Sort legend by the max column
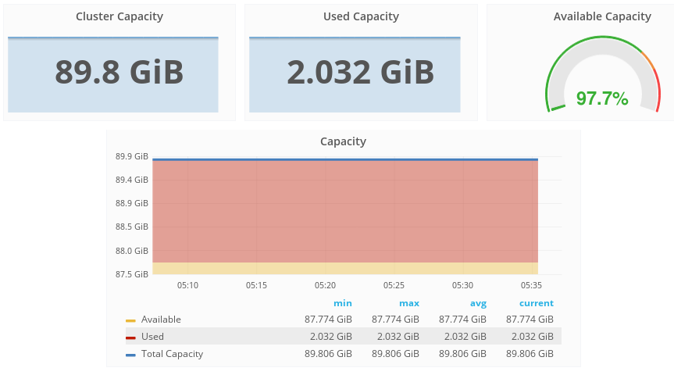Image resolution: width=674 pixels, height=375 pixels. [x=409, y=303]
